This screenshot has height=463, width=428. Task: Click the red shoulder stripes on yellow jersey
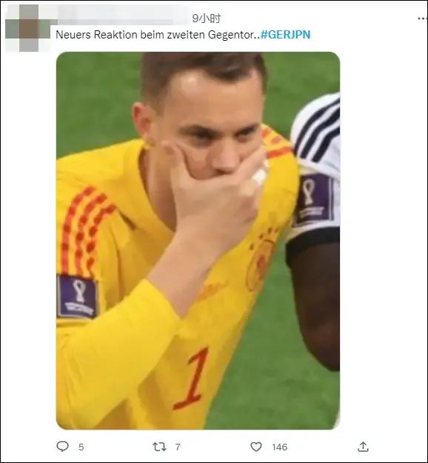click(x=84, y=230)
